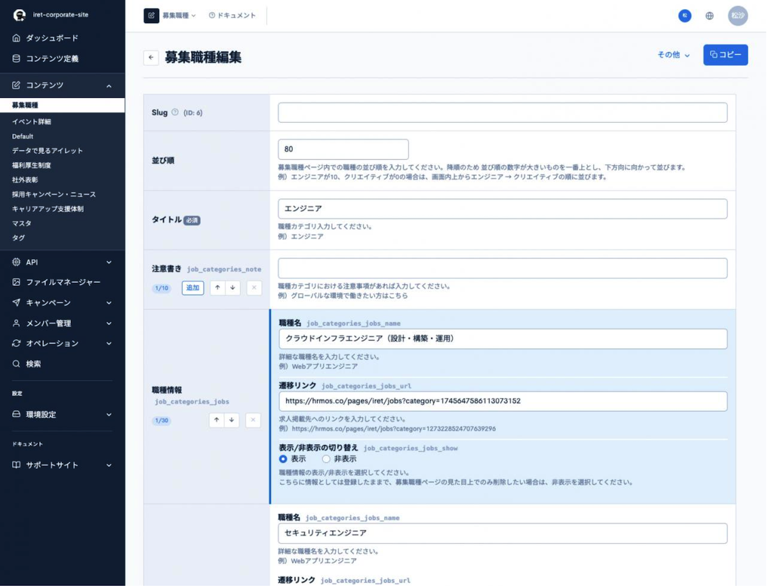This screenshot has width=767, height=586.
Task: Select the 非表示 radio button
Action: click(x=326, y=459)
